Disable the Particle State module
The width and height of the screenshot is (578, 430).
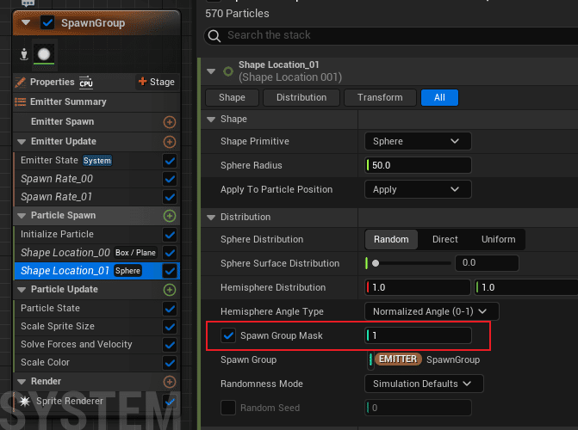click(170, 309)
